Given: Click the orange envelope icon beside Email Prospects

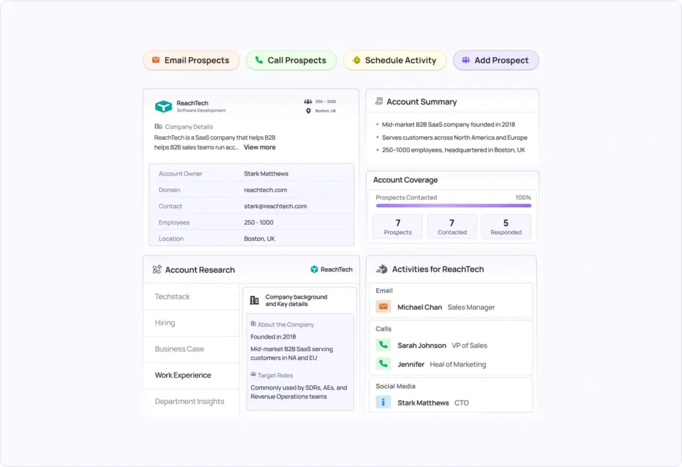Looking at the screenshot, I should point(155,60).
